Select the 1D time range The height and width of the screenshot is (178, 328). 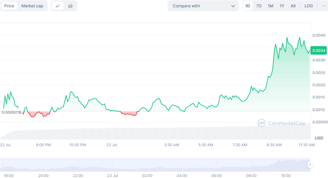tap(247, 6)
